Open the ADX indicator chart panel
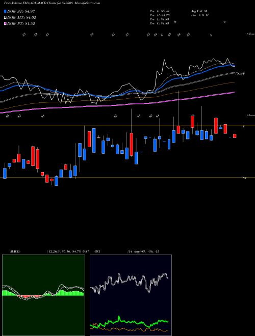Image resolution: width=255 pixels, height=336 pixels. tap(131, 295)
